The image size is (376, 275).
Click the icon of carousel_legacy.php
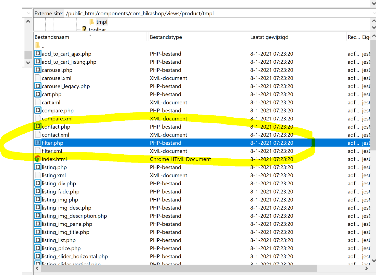click(x=38, y=86)
